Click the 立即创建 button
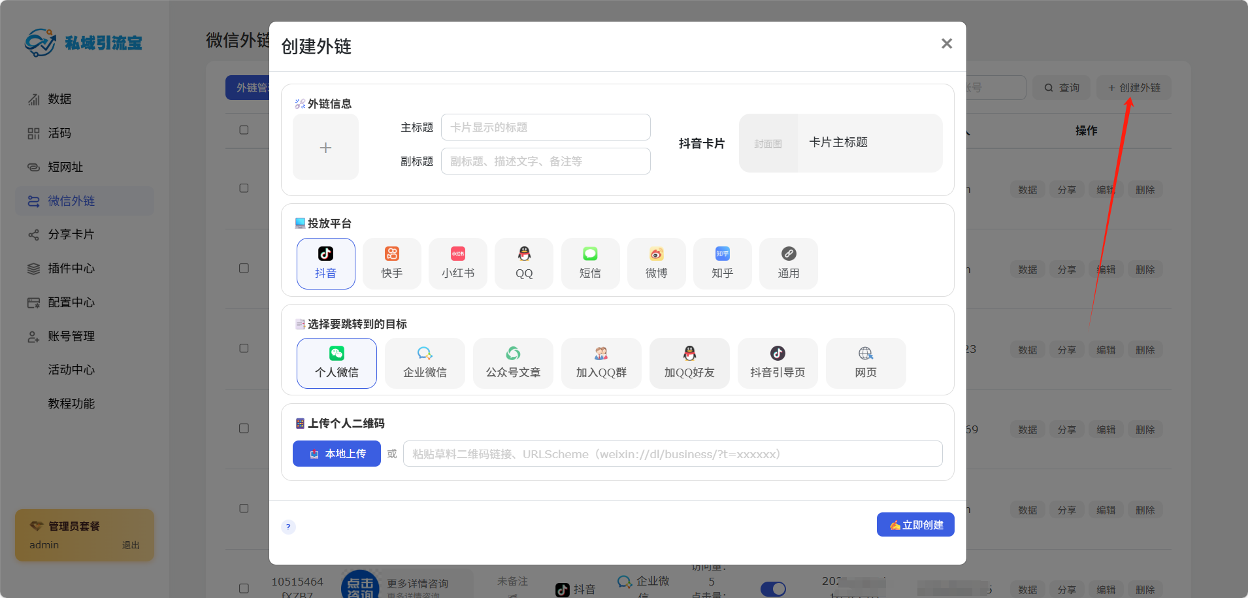The image size is (1248, 598). click(915, 525)
